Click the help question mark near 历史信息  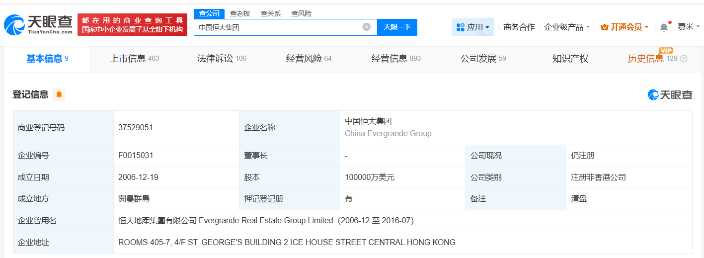684,59
